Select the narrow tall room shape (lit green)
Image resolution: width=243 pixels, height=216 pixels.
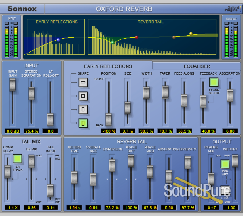[x=83, y=123]
